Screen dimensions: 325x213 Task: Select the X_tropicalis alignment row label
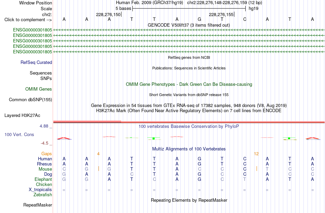coord(40,190)
